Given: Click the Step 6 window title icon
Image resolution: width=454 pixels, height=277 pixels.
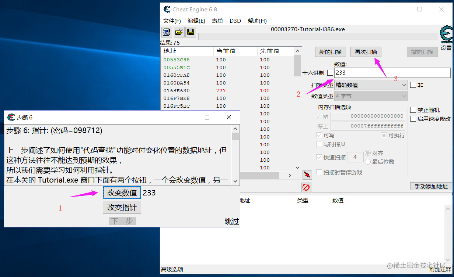Looking at the screenshot, I should (11, 117).
